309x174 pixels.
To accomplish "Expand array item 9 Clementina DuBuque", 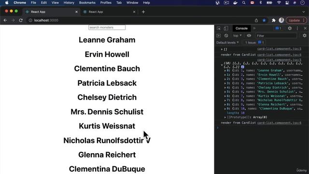I will pos(225,109).
